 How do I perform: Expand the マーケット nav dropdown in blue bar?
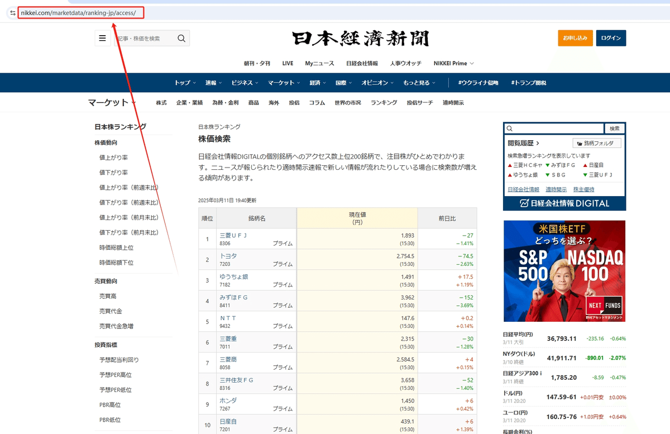point(284,83)
